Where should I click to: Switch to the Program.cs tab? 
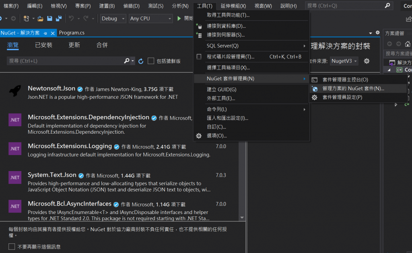(x=72, y=33)
